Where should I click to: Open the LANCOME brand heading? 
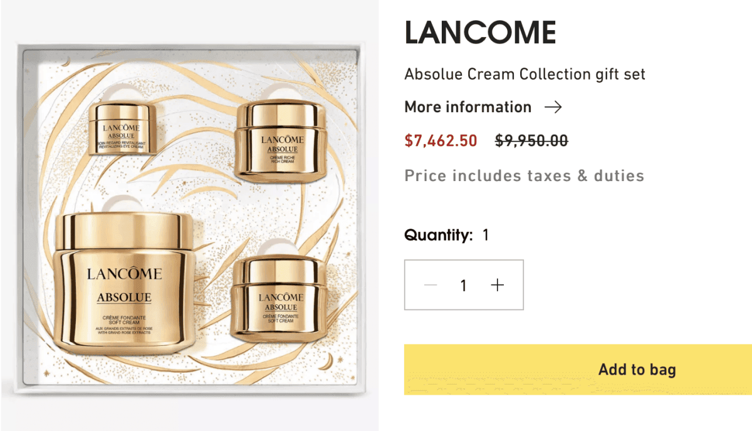click(x=481, y=33)
